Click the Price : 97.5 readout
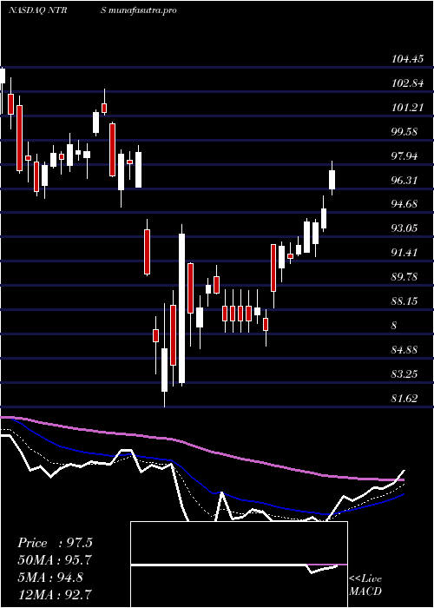This screenshot has width=434, height=608. pyautogui.click(x=55, y=543)
